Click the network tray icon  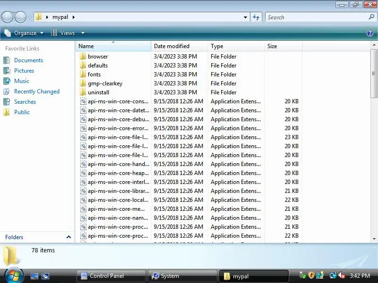coord(333,275)
